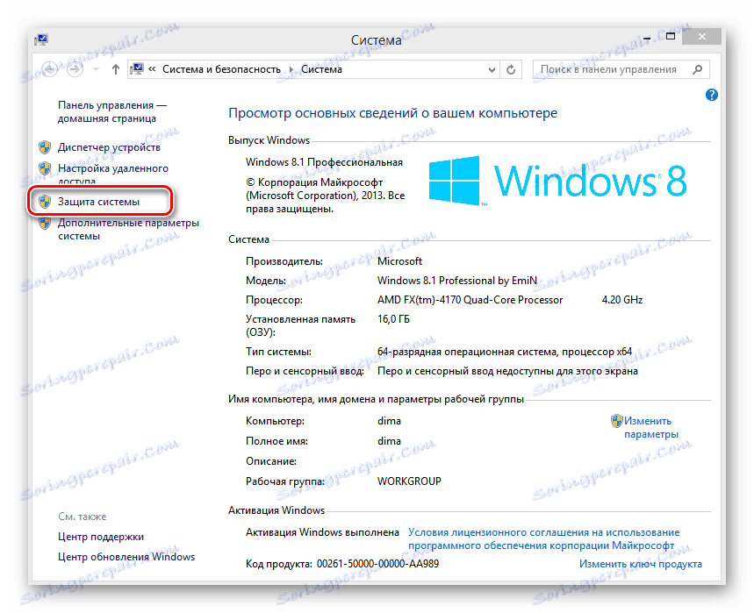Click the shield icon beside Изменить параметры
Viewport: 754px width, 613px height.
coord(617,422)
